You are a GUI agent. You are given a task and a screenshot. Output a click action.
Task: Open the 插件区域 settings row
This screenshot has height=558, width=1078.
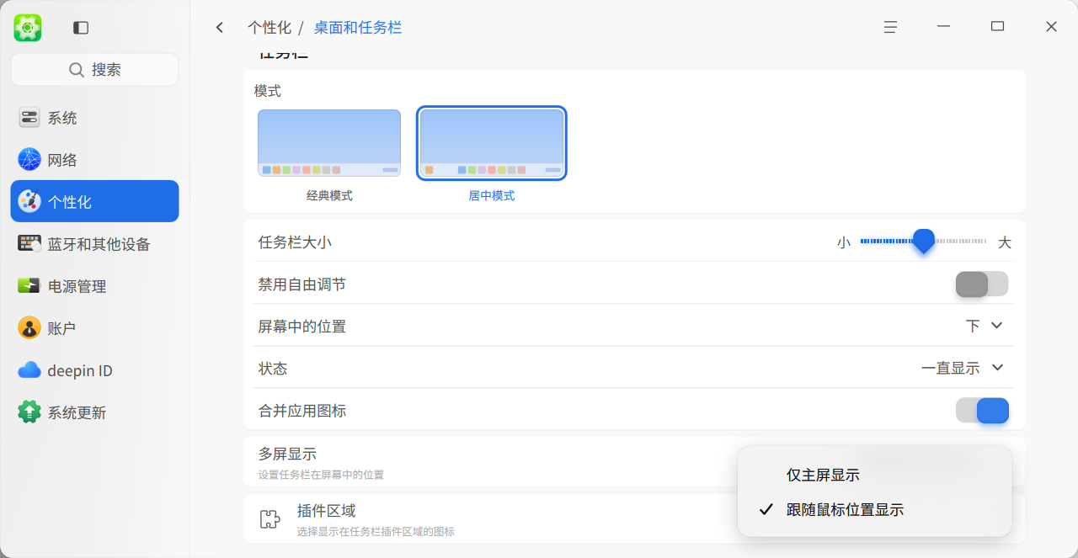tap(634, 519)
